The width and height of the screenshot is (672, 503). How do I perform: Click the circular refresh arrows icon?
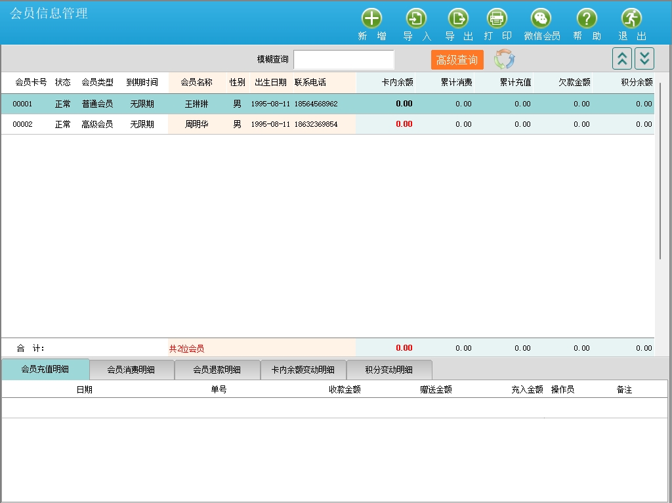(505, 60)
